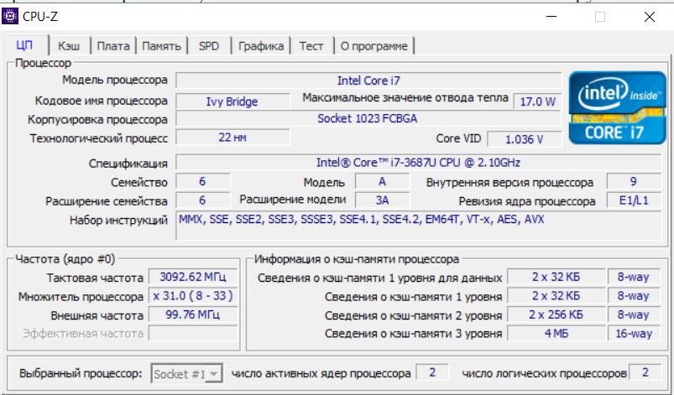This screenshot has height=395, width=674.
Task: Minimize the CPU-Z window
Action: click(551, 17)
